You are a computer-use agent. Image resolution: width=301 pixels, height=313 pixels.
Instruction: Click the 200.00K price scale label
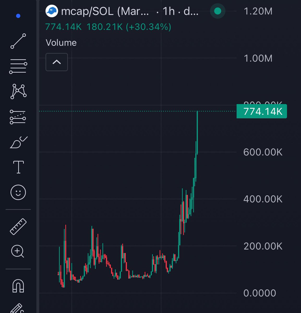coord(263,246)
